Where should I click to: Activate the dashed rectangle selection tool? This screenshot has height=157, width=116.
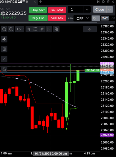[35, 29]
